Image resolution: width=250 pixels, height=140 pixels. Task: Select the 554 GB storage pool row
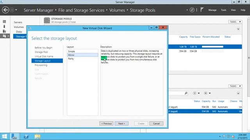click(x=205, y=51)
